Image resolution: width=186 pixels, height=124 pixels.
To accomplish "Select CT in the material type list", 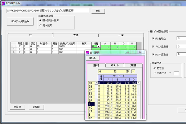I will point(91,83).
